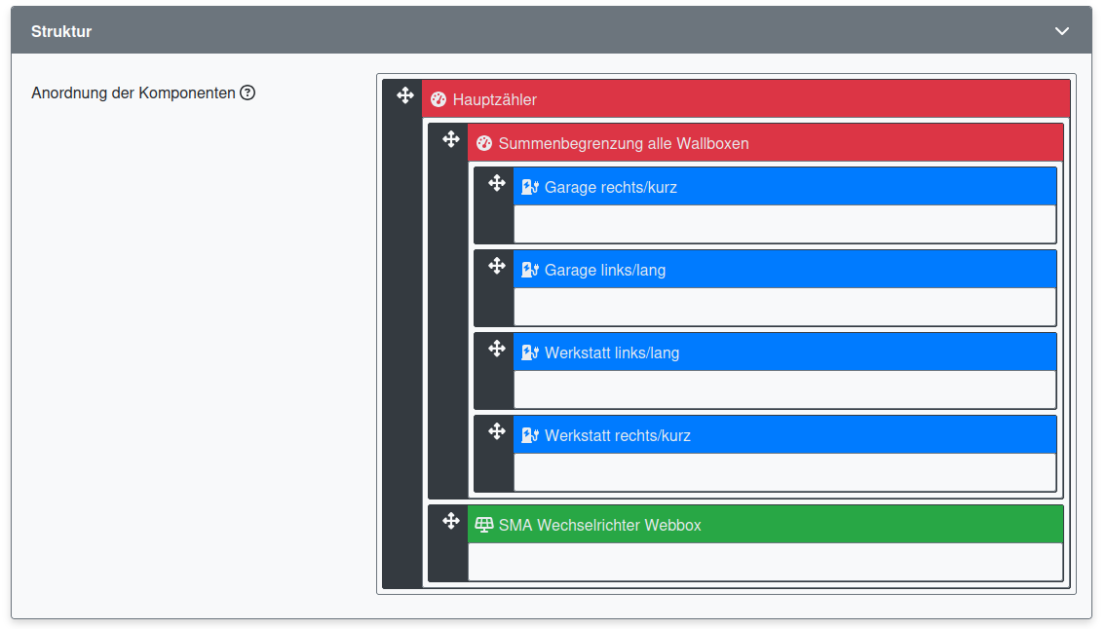This screenshot has width=1106, height=629.
Task: Select the SMA Wechselrichter Webbox label
Action: pyautogui.click(x=599, y=525)
